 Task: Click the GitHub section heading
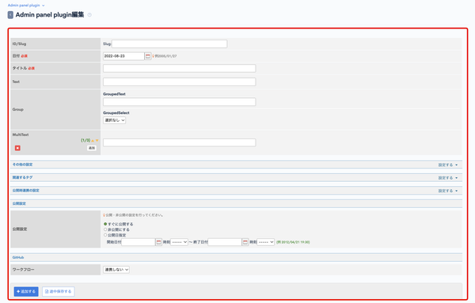(x=18, y=258)
